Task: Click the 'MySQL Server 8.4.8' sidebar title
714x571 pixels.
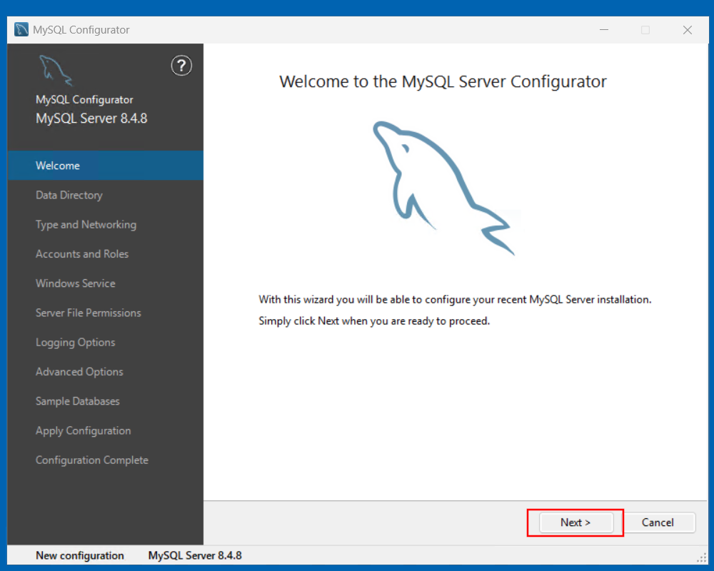Action: [x=91, y=118]
